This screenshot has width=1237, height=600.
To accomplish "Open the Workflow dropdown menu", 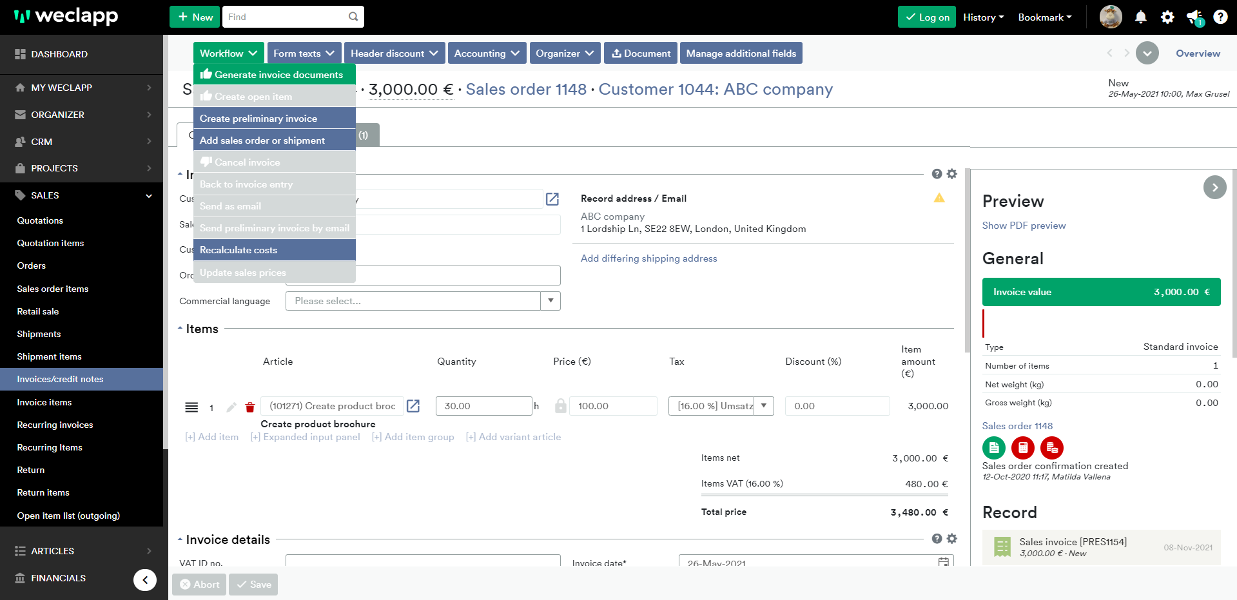I will click(x=229, y=53).
